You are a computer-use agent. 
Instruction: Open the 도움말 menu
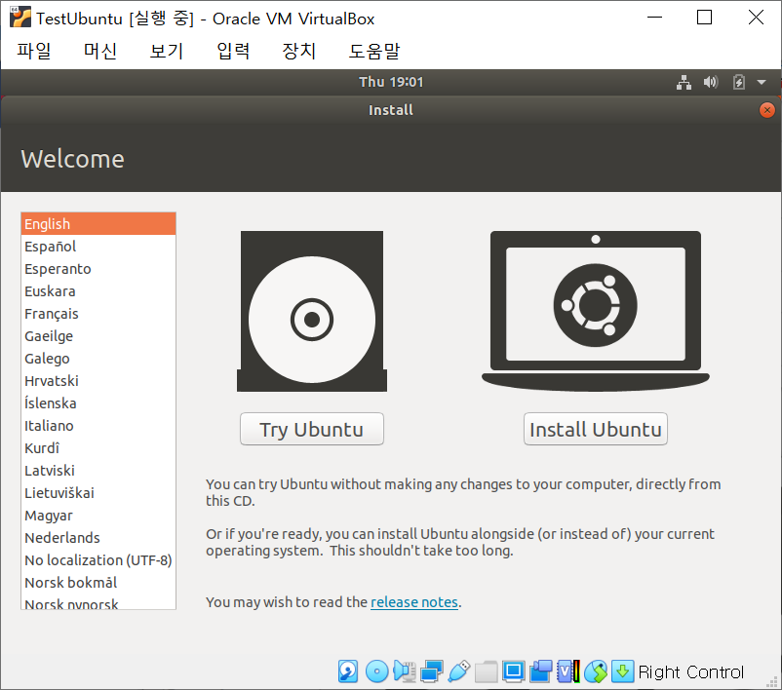tap(374, 51)
